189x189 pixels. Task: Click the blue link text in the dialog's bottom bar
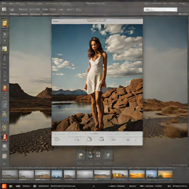tap(127, 134)
